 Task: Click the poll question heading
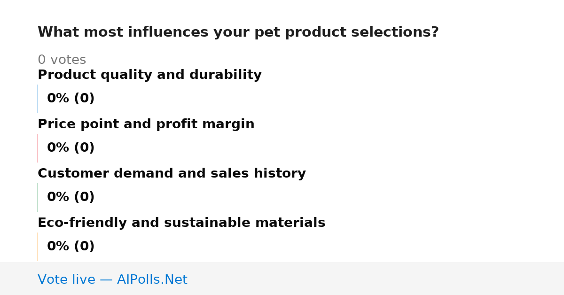click(238, 32)
